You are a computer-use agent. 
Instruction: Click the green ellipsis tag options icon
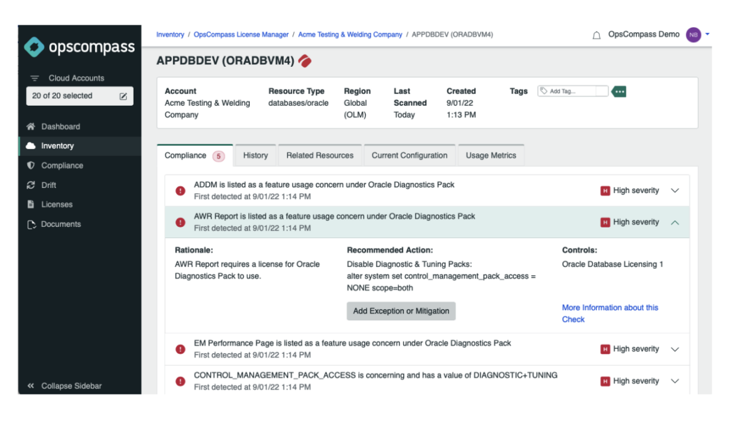coord(618,90)
